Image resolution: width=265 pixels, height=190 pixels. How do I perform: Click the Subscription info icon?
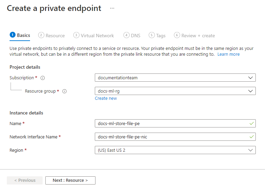coord(43,78)
